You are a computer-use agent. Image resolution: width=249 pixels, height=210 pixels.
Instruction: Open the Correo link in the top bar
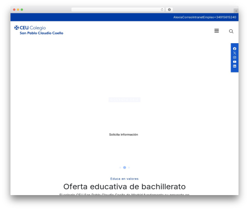[x=187, y=17]
